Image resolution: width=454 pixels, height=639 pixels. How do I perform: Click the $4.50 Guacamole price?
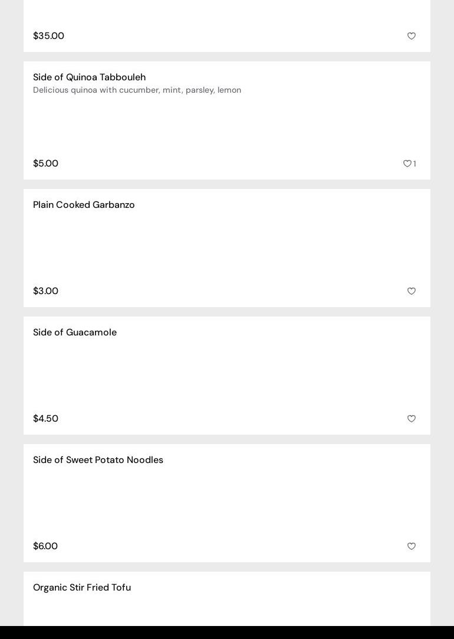[45, 419]
